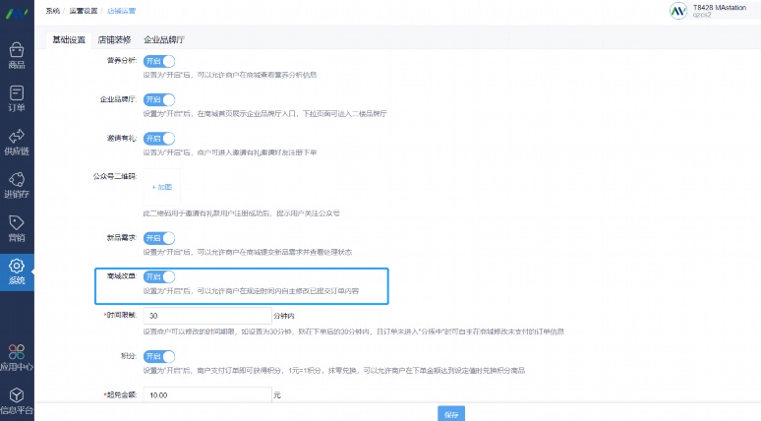The height and width of the screenshot is (421, 761).
Task: Click the 时间限制 input field with 30
Action: coord(207,316)
